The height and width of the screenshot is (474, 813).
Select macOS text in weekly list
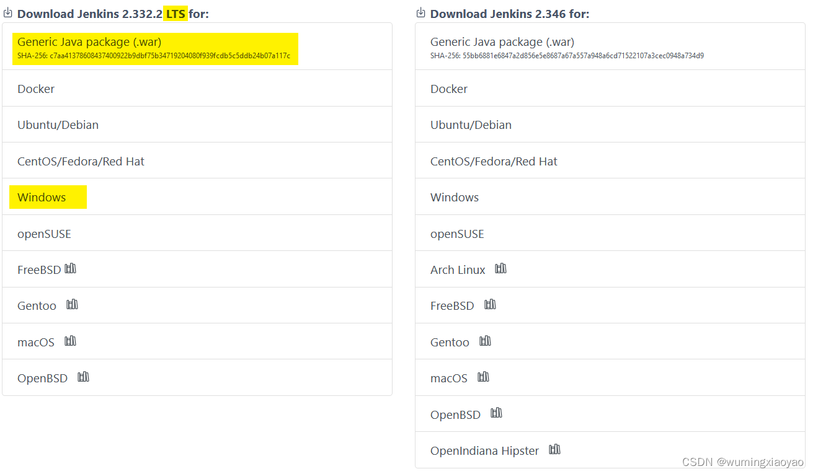coord(449,378)
